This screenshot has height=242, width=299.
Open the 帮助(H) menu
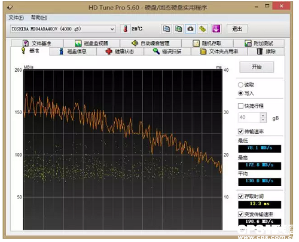click(39, 18)
